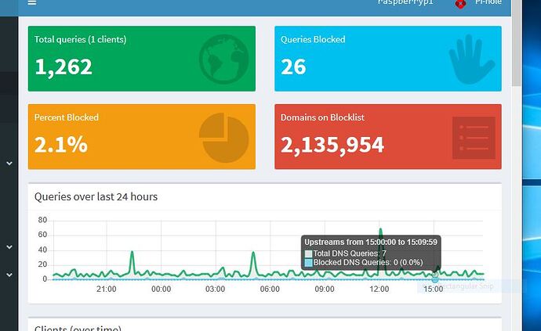
Task: Open the Queries Blocked blue box
Action: (387, 59)
